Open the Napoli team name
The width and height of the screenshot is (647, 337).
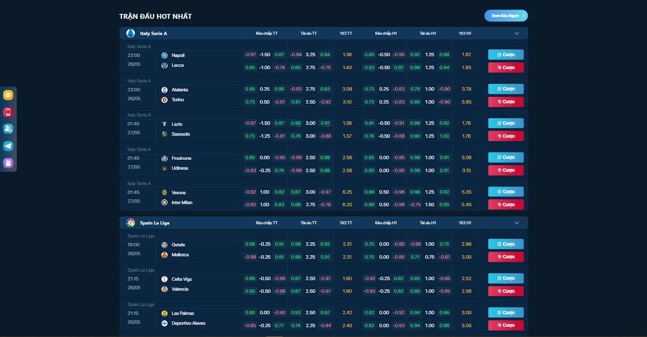(178, 55)
